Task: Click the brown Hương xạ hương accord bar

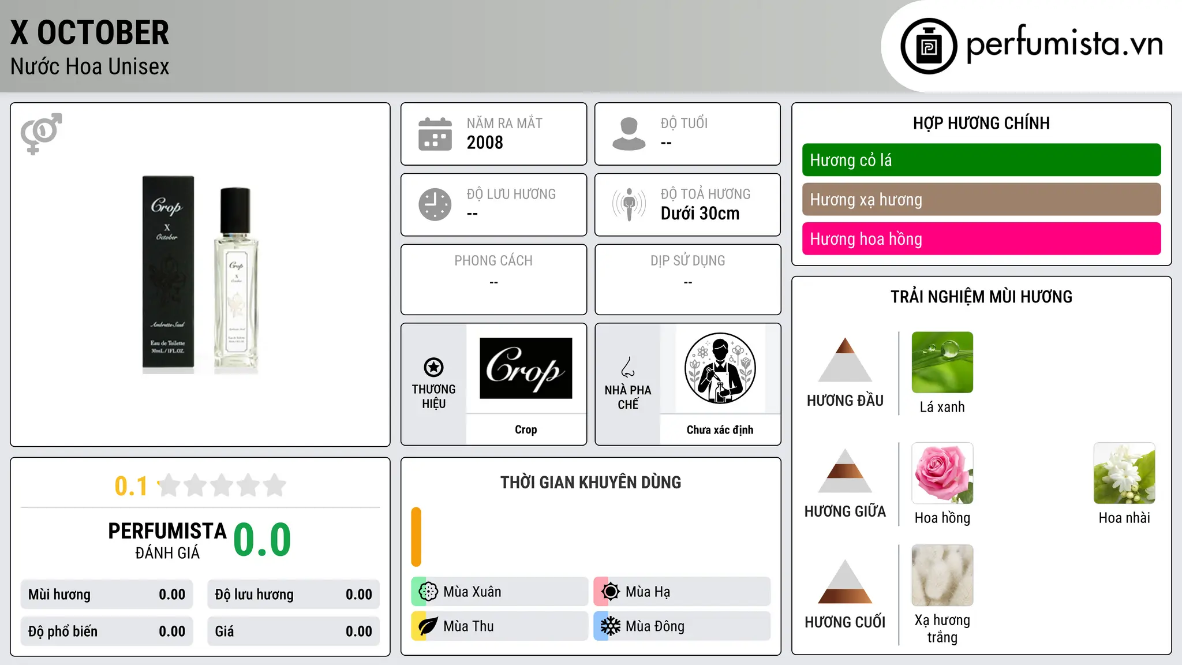Action: point(981,199)
